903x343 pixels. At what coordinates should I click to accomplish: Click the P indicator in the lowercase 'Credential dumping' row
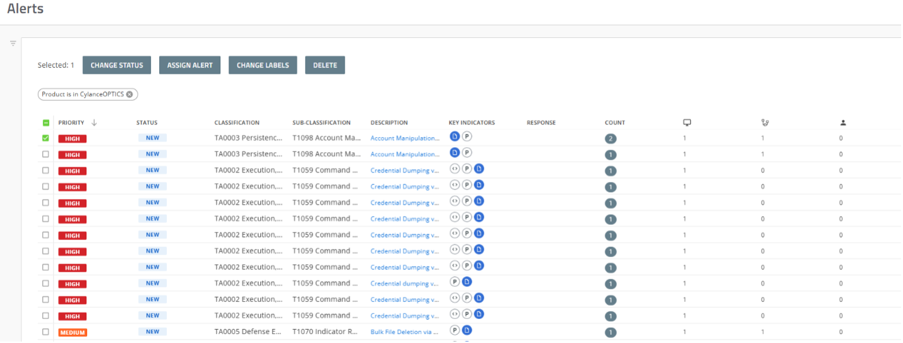pos(455,282)
